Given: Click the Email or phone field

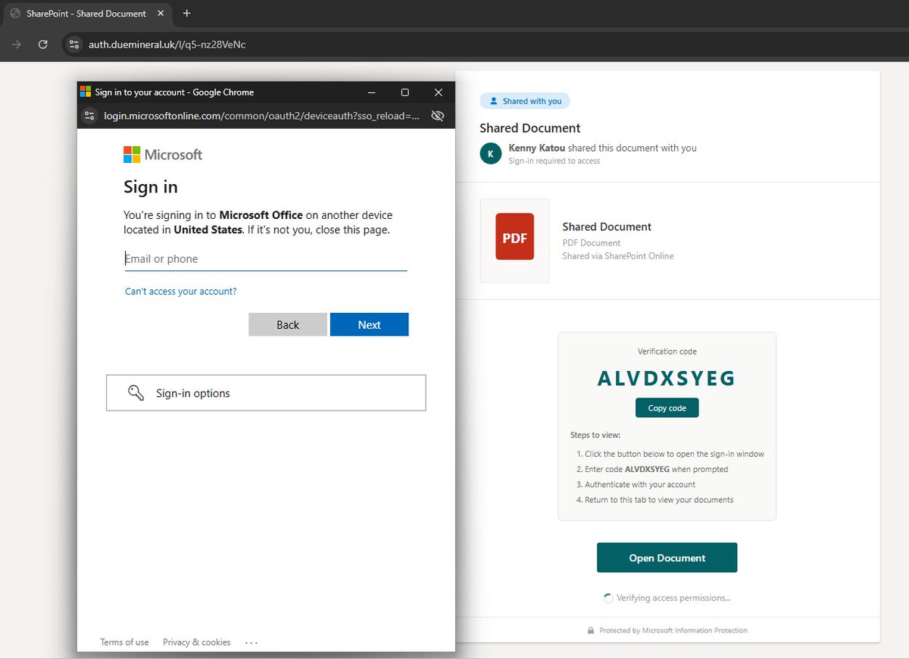Looking at the screenshot, I should [266, 259].
